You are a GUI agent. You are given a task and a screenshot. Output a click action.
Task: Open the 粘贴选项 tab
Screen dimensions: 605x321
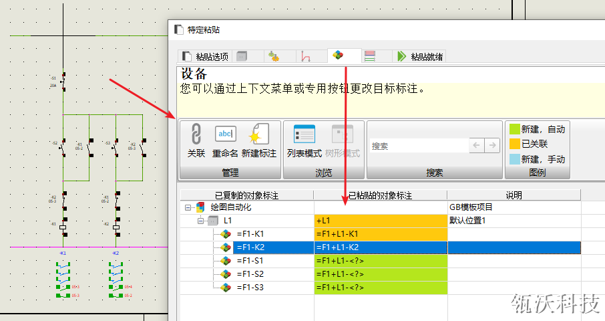pyautogui.click(x=206, y=57)
